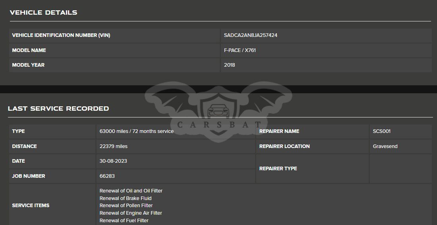Click the Renewal of Pollen Filter item
437x225 pixels.
[126, 206]
